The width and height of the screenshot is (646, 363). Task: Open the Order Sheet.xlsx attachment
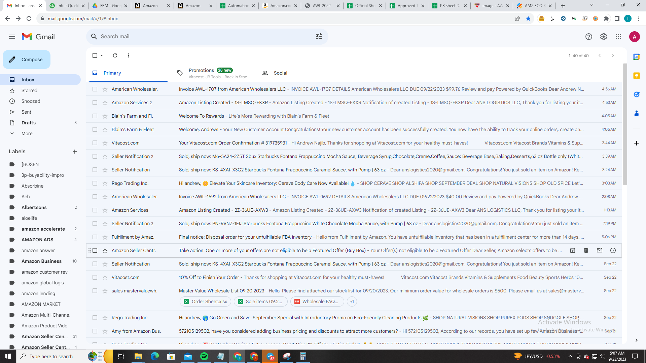206,301
